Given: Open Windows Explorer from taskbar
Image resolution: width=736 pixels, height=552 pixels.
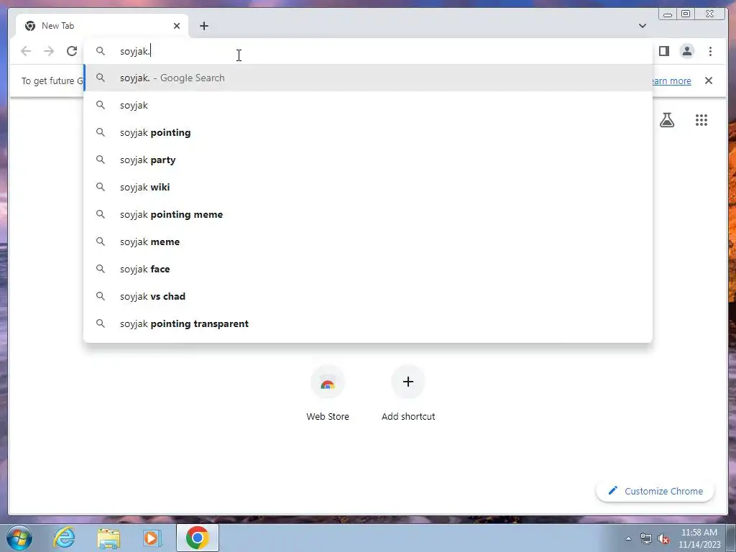Looking at the screenshot, I should tap(109, 538).
